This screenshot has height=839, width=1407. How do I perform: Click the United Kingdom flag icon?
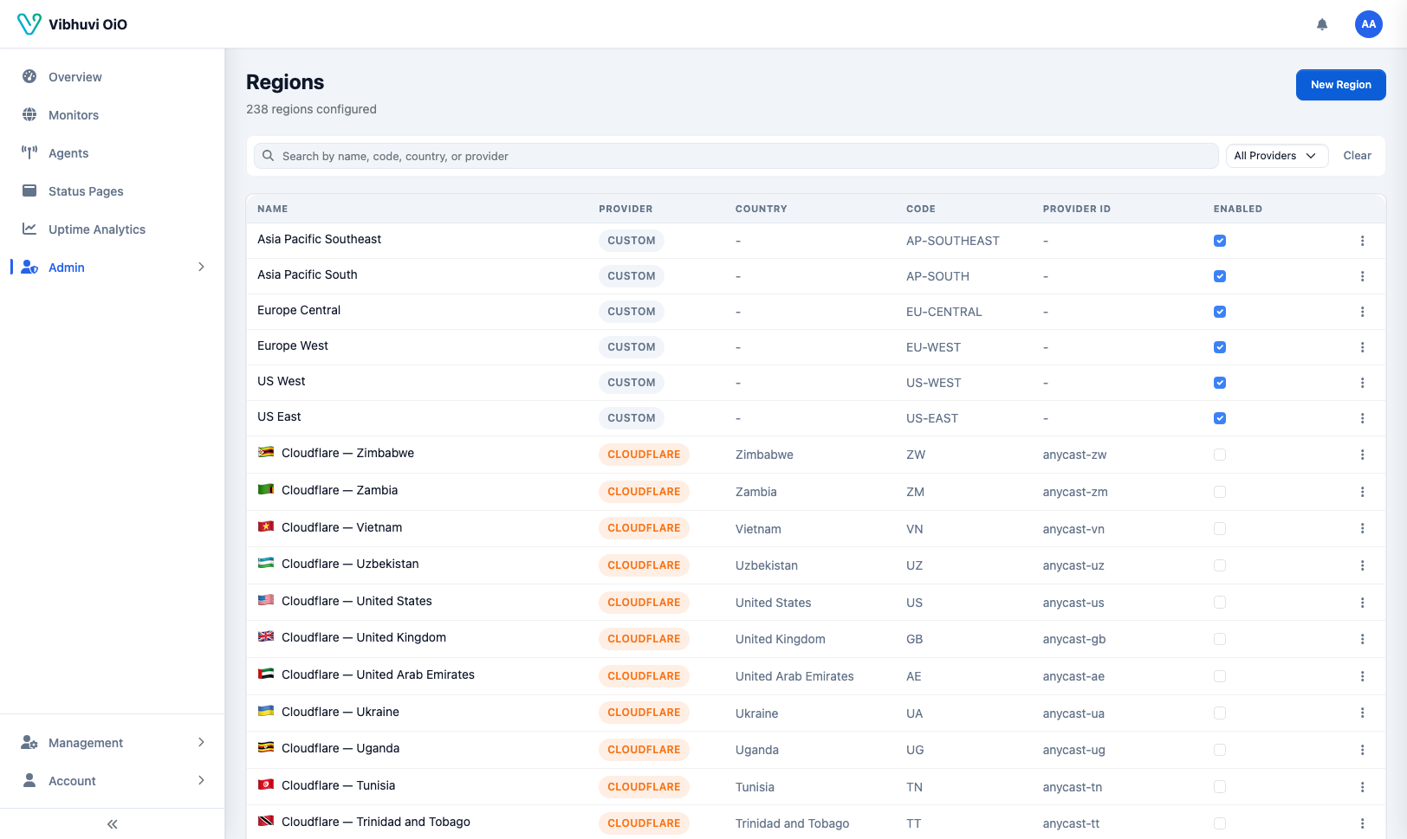[266, 636]
